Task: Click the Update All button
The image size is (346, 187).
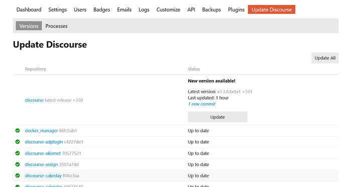Action: 325,58
